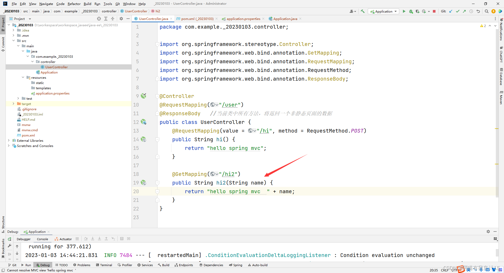Click the green Run Application button
Screen dimensions: 504x273
tap(404, 11)
